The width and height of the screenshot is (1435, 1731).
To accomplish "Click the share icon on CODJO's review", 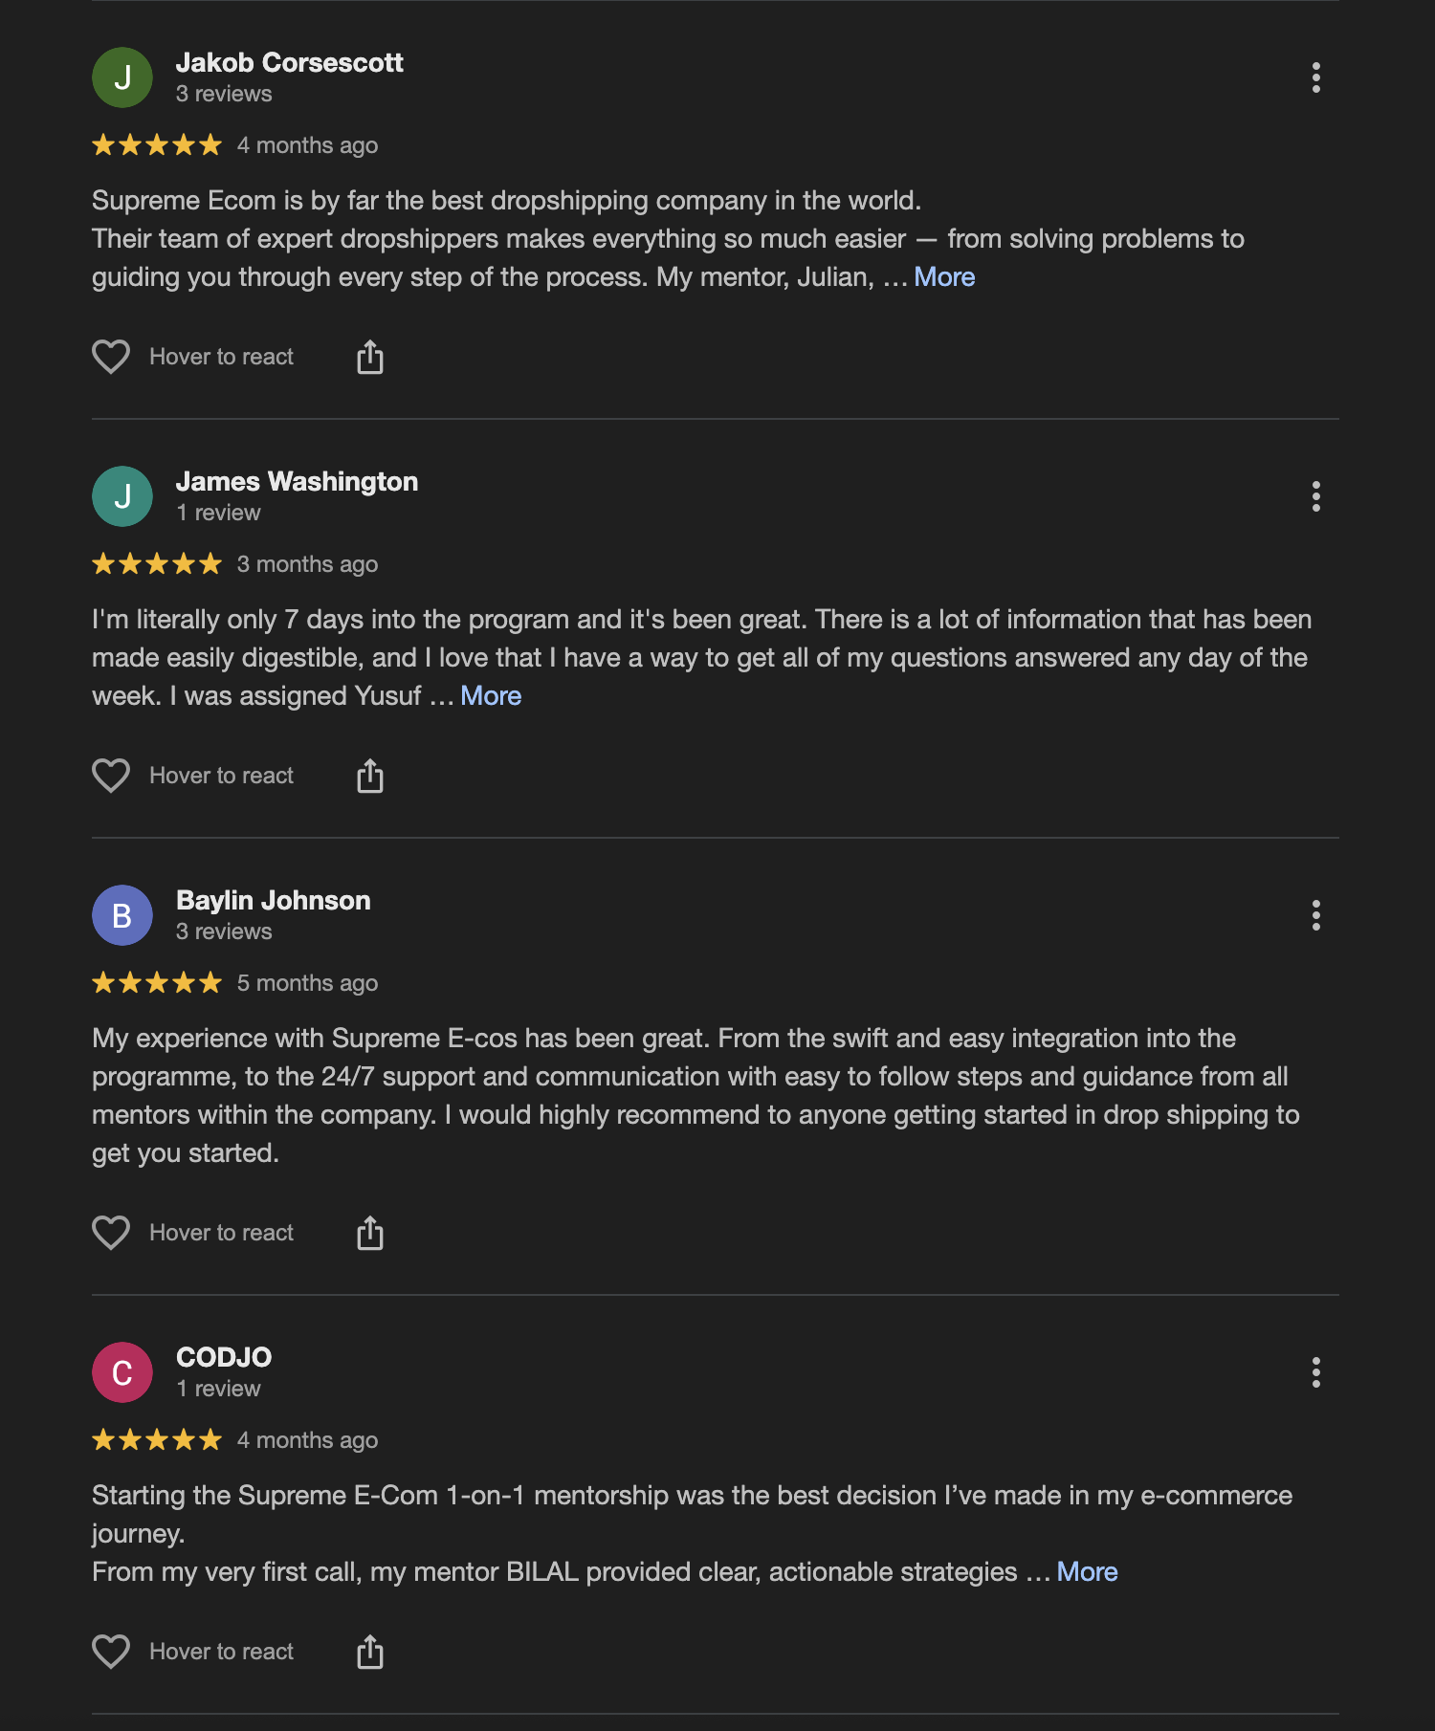I will click(x=371, y=1651).
